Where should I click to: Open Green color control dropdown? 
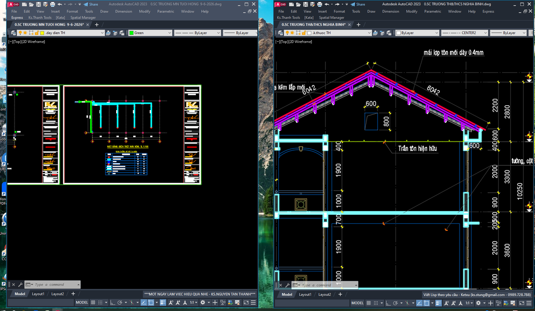click(170, 33)
